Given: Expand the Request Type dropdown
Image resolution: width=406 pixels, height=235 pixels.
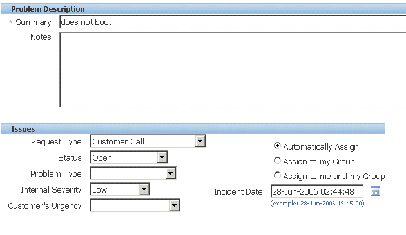Looking at the screenshot, I should tap(148, 141).
